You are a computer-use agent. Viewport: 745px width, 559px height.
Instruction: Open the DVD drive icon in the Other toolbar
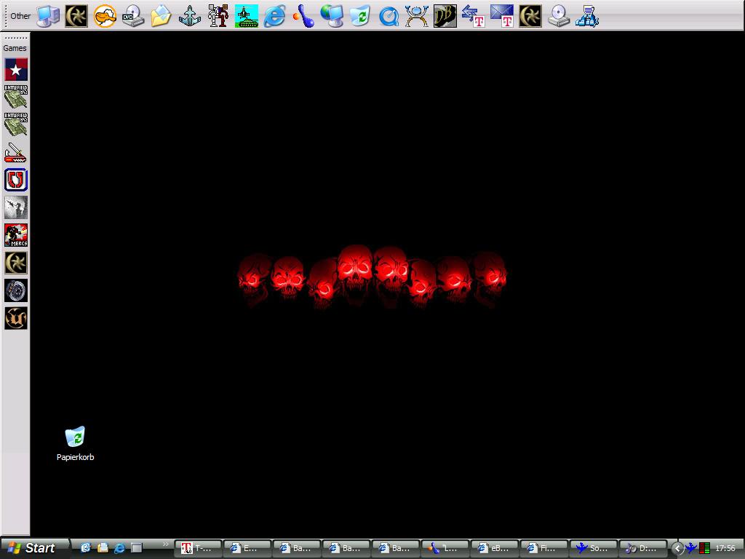133,16
